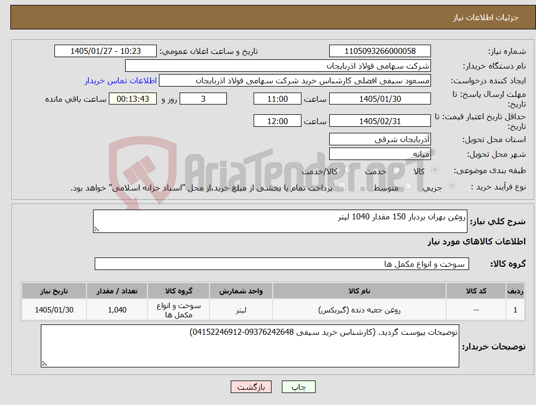Click the unit cell لیتر
The height and width of the screenshot is (405, 536).
click(x=241, y=310)
